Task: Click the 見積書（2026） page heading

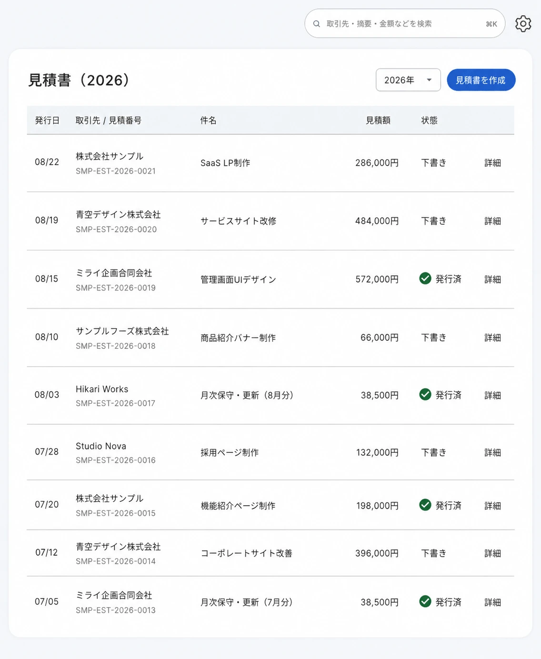Action: point(79,80)
